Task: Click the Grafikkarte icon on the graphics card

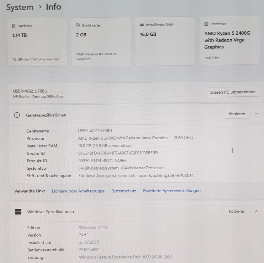Action: 77,25
